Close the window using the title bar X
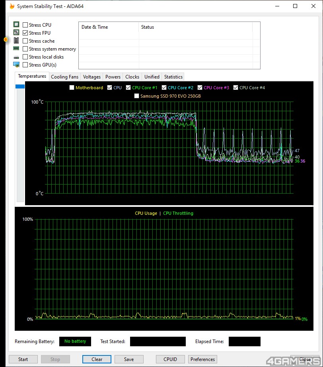Screen dimensions: 323x367 pos(313,6)
